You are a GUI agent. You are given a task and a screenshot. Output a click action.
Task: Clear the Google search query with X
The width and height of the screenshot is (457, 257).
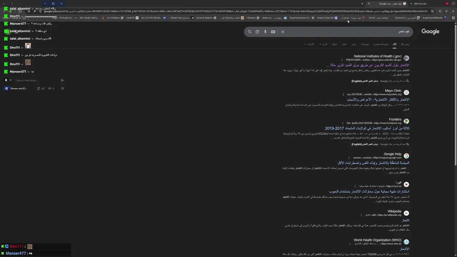tap(283, 32)
